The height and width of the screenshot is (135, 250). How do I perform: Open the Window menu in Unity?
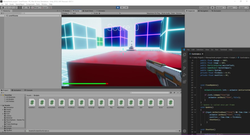(x=44, y=4)
